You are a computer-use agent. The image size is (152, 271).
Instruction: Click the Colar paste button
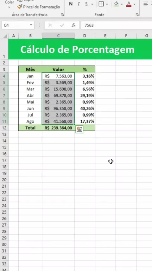click(x=9, y=4)
